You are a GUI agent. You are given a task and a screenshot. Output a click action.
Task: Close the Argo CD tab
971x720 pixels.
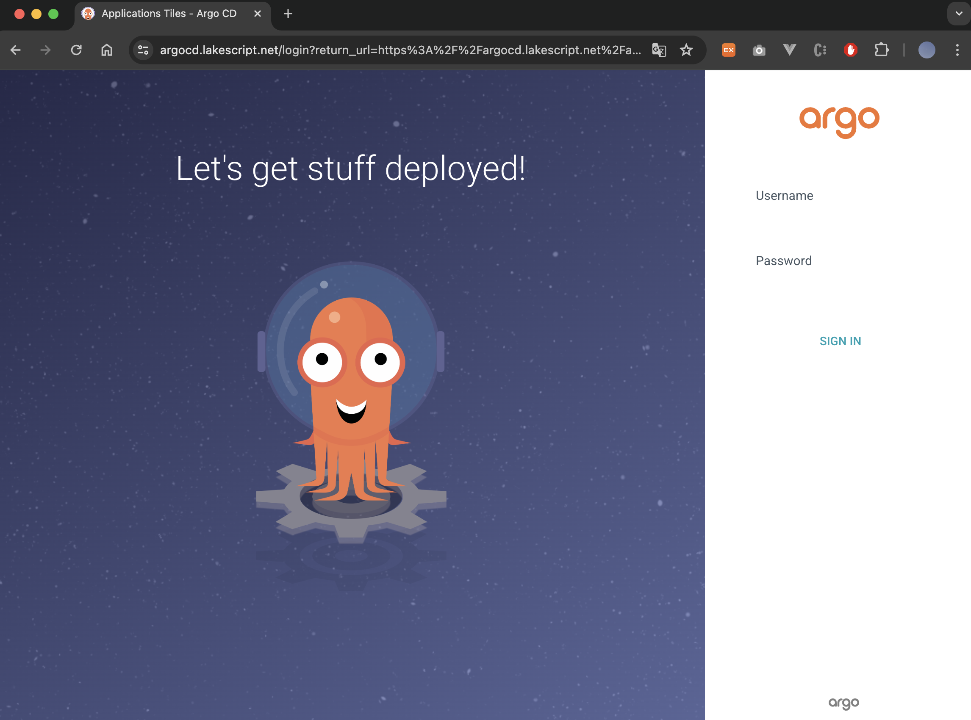tap(258, 14)
